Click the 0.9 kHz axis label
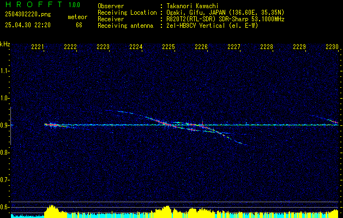 [x=4, y=125]
